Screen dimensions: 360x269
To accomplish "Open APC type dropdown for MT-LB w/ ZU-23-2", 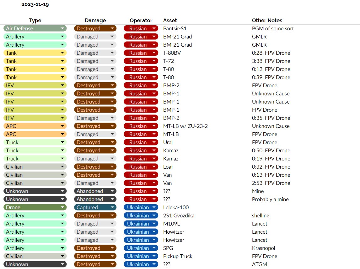I will pyautogui.click(x=35, y=126).
